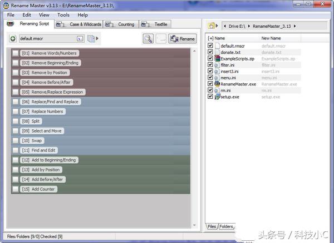Expand the Remove Words/Numbers step

tap(49, 53)
